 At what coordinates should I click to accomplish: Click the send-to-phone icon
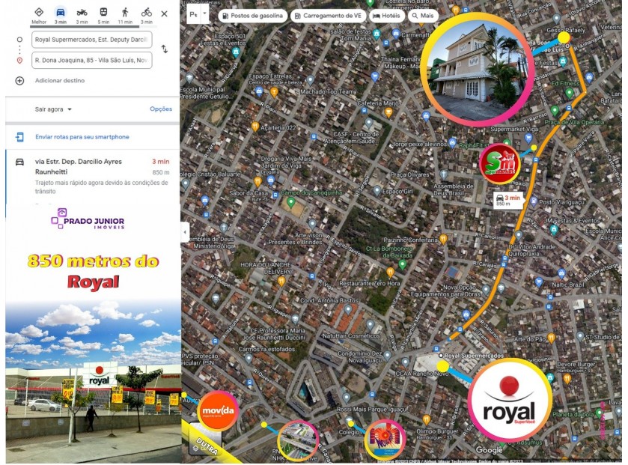[x=19, y=137]
